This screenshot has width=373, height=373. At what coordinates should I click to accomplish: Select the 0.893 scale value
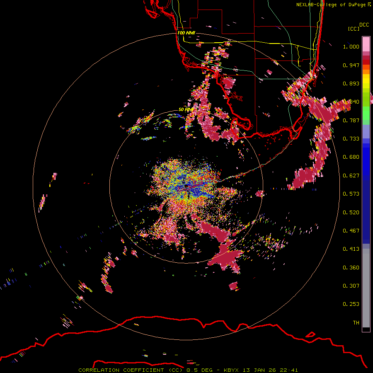[351, 83]
